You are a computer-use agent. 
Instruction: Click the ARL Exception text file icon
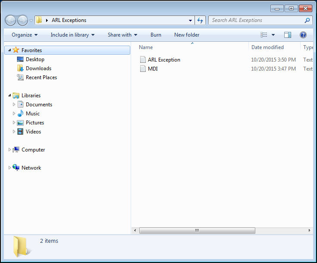(x=143, y=59)
